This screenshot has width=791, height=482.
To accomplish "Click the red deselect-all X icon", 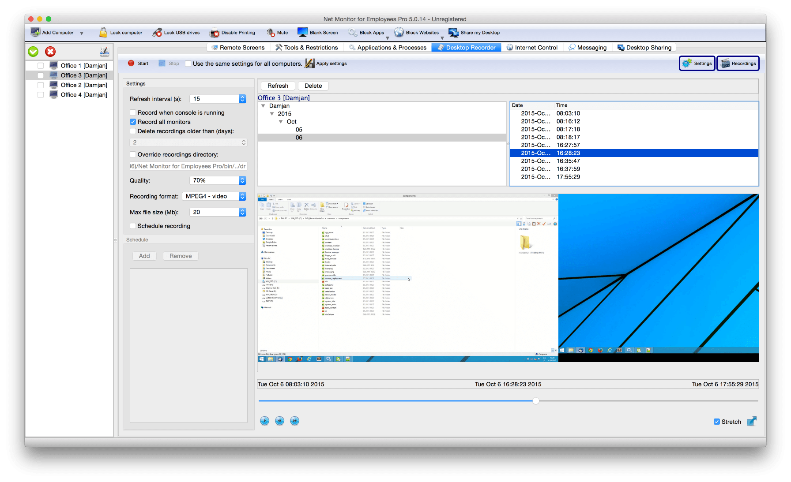I will 50,52.
